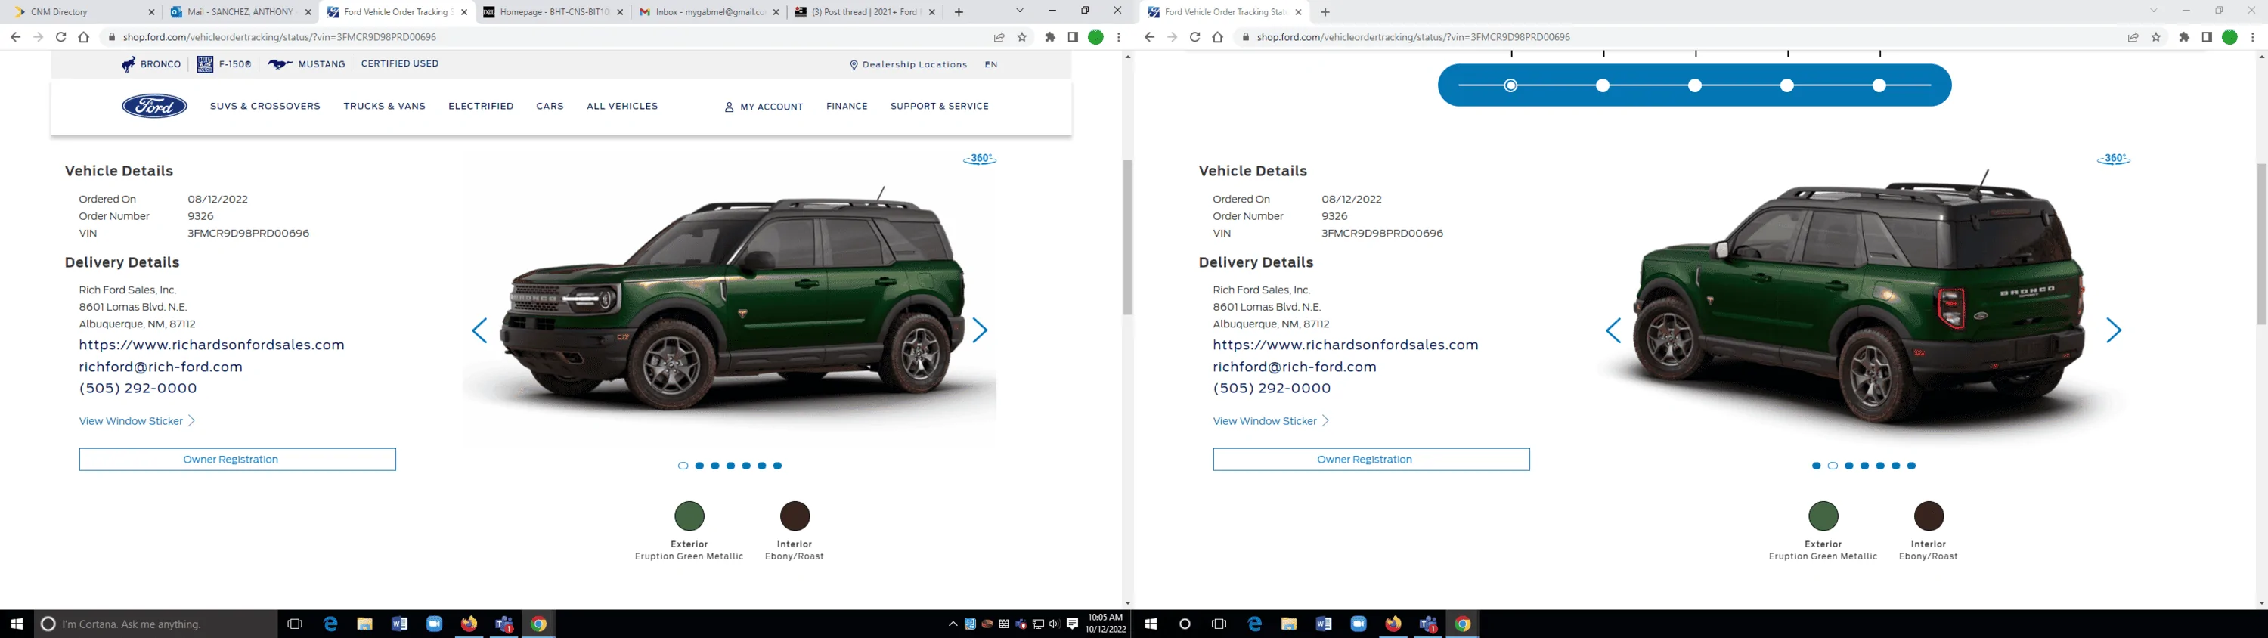The width and height of the screenshot is (2268, 638).
Task: Select third carousel dot in left window
Action: point(715,466)
